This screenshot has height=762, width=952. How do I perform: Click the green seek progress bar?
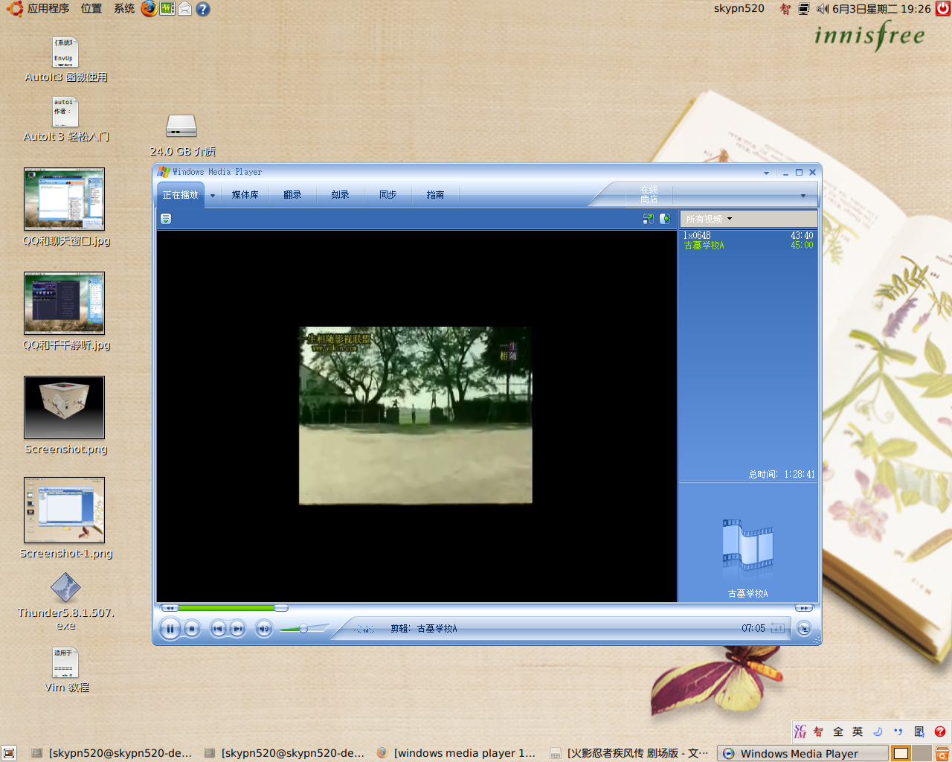click(227, 608)
